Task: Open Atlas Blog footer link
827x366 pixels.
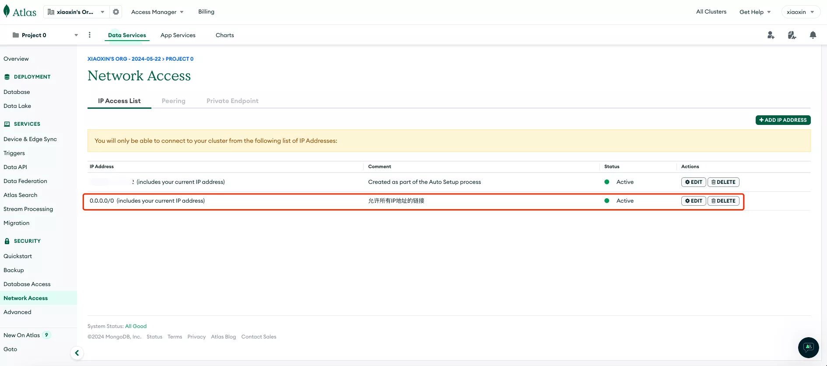Action: tap(223, 337)
